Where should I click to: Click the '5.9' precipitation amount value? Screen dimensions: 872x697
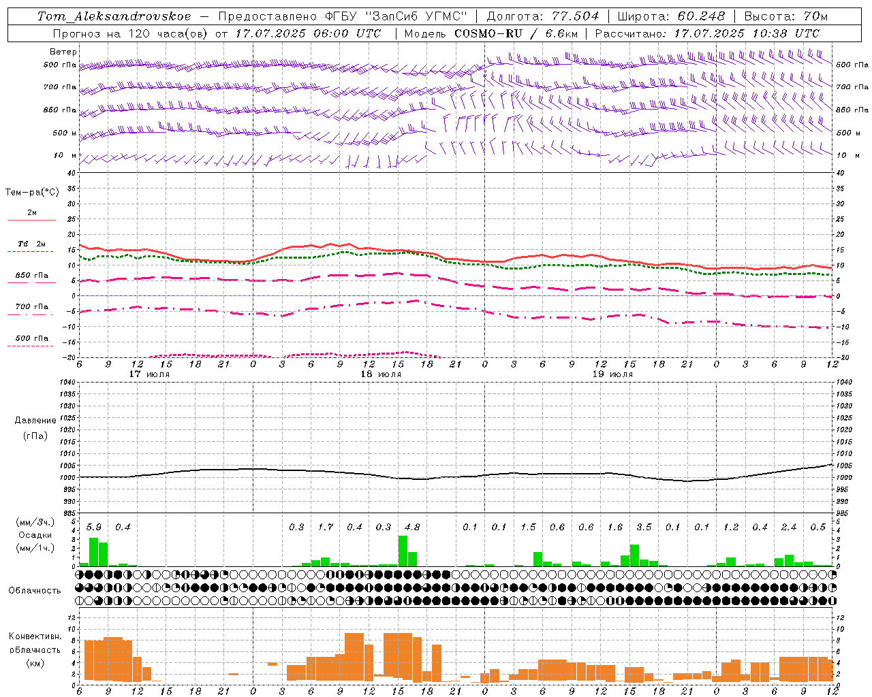pos(94,528)
